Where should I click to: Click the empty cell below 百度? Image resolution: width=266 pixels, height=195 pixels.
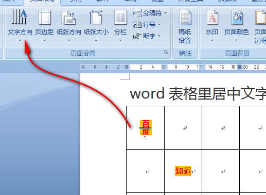coord(145,171)
